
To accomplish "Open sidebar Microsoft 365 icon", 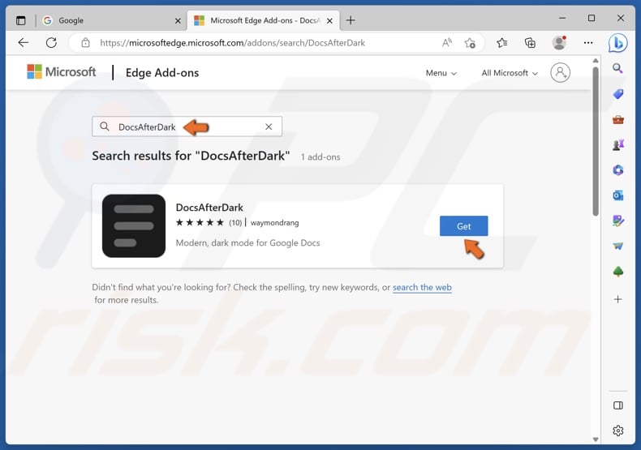I will pos(617,170).
